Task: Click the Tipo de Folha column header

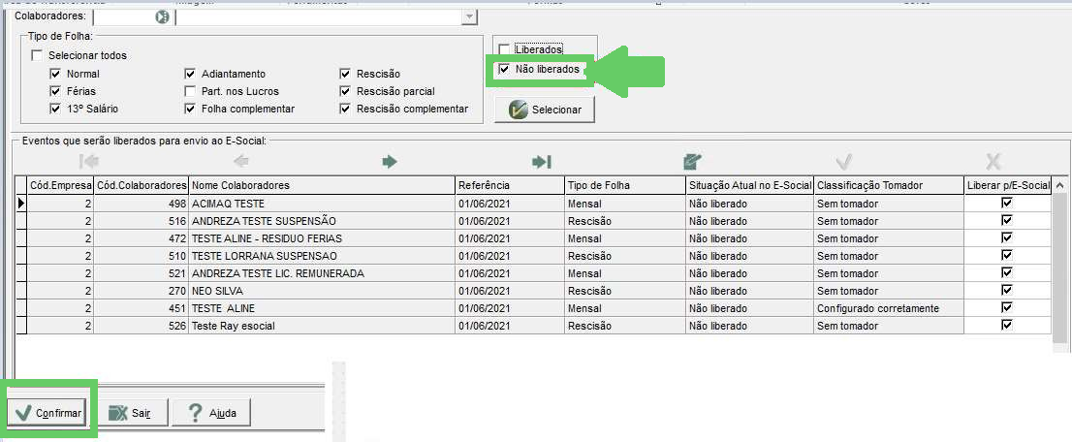Action: pyautogui.click(x=625, y=185)
